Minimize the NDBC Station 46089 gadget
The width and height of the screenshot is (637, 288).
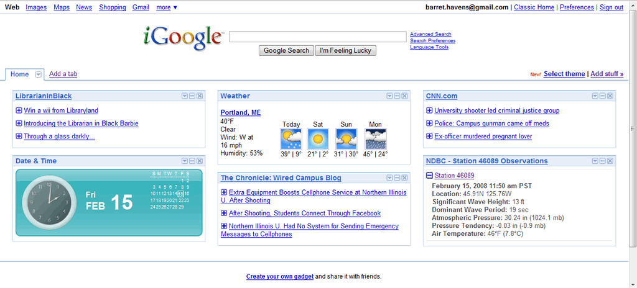[603, 161]
